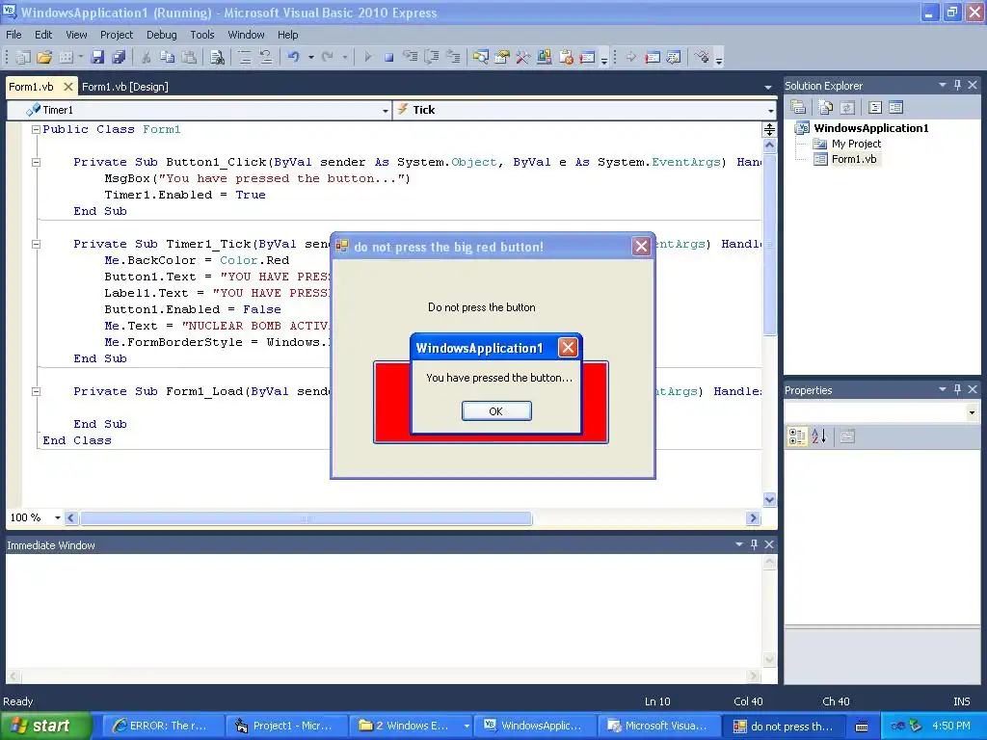The width and height of the screenshot is (987, 740).
Task: Switch to the Form1.vb [Design] tab
Action: pos(125,87)
